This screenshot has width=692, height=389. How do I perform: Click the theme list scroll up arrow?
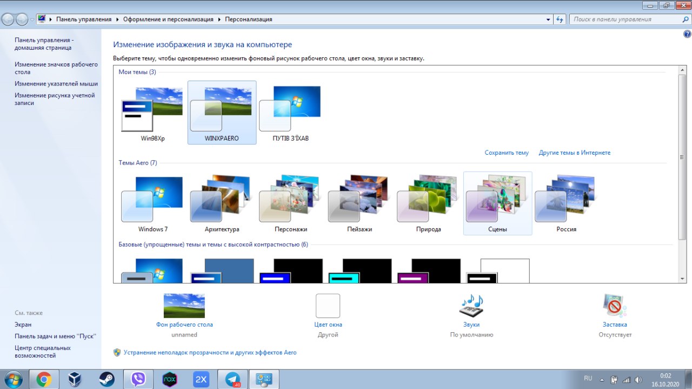pyautogui.click(x=683, y=70)
